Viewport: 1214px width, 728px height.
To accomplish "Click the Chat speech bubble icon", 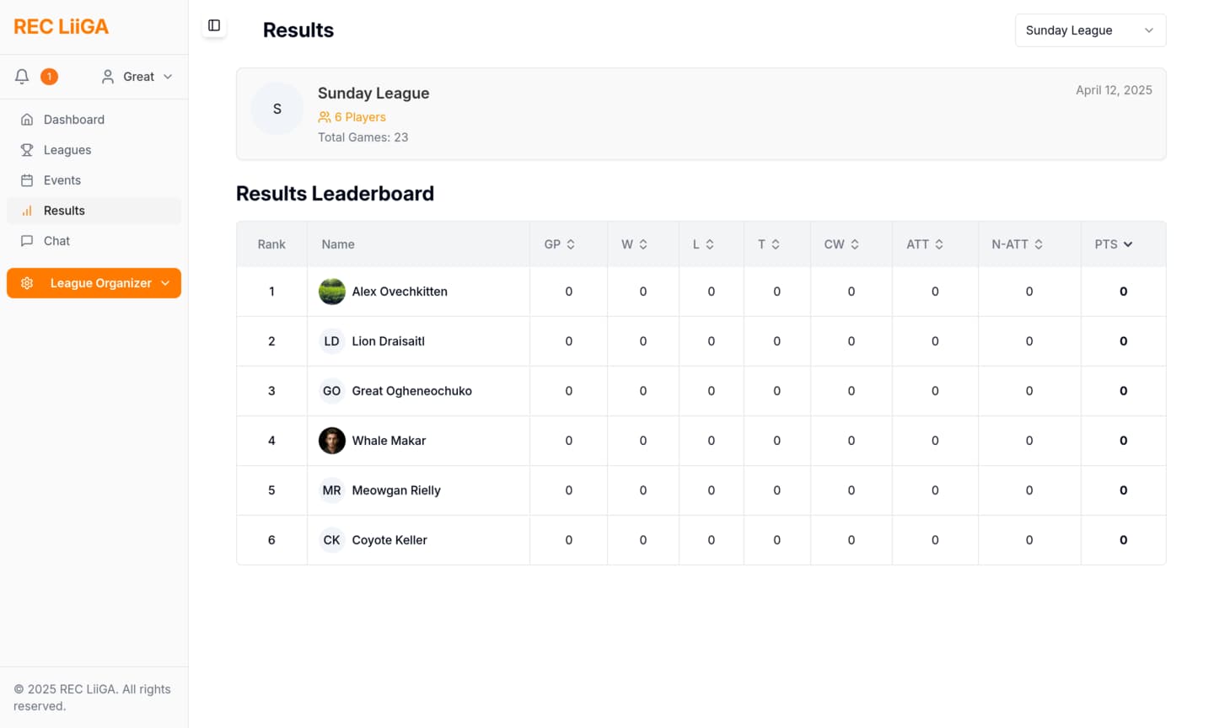I will (27, 241).
